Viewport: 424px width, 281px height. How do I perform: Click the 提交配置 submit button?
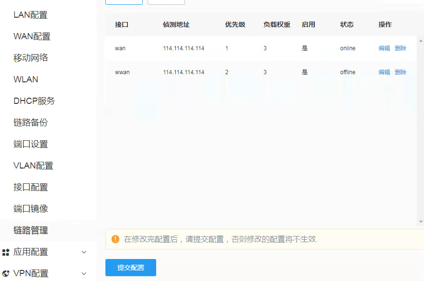tap(130, 268)
